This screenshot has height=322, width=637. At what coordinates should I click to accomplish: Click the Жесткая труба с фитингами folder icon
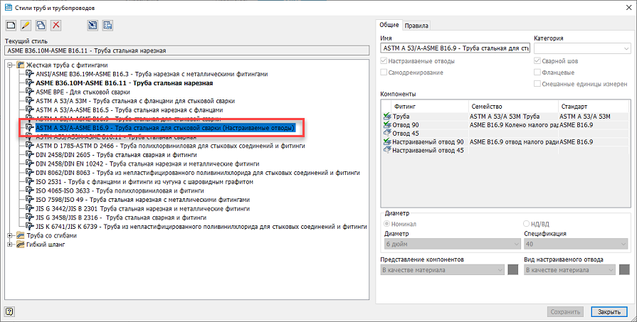pos(21,65)
